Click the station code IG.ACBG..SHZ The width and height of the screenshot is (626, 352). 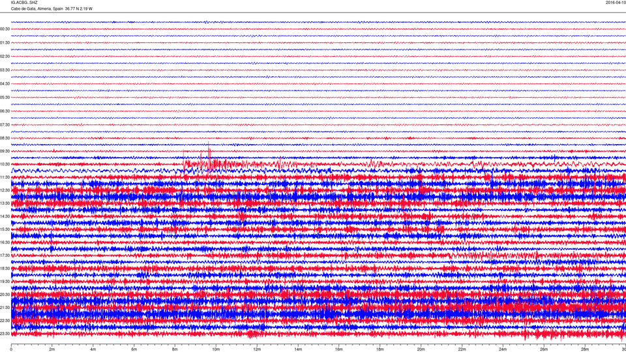point(24,3)
